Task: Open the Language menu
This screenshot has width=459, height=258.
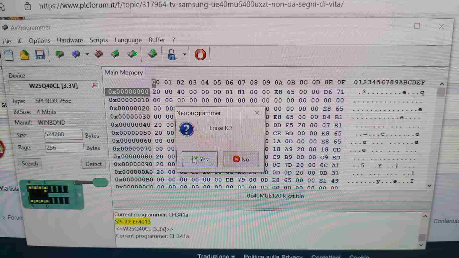Action: pyautogui.click(x=128, y=40)
